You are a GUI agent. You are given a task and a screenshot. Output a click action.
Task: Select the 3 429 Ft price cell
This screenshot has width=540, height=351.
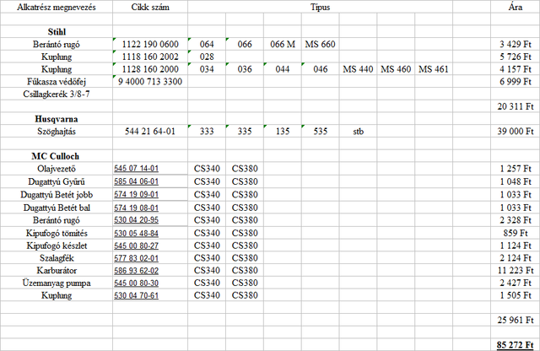click(516, 45)
